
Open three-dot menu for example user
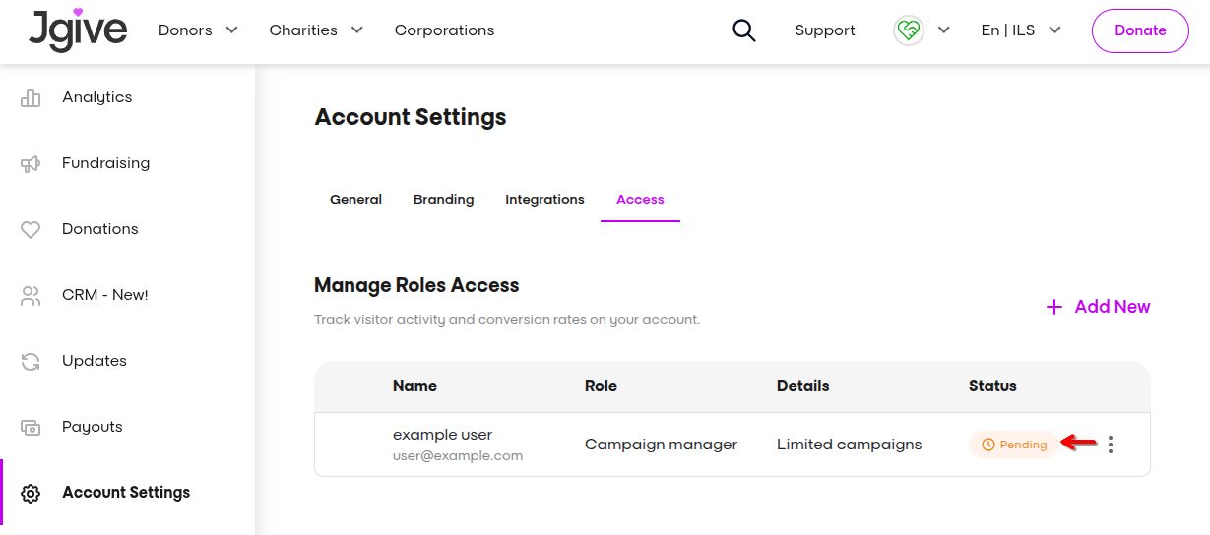pyautogui.click(x=1111, y=445)
